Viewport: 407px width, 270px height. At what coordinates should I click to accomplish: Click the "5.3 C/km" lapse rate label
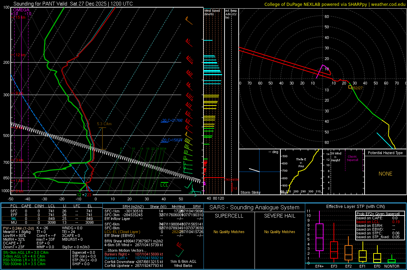click(x=105, y=124)
